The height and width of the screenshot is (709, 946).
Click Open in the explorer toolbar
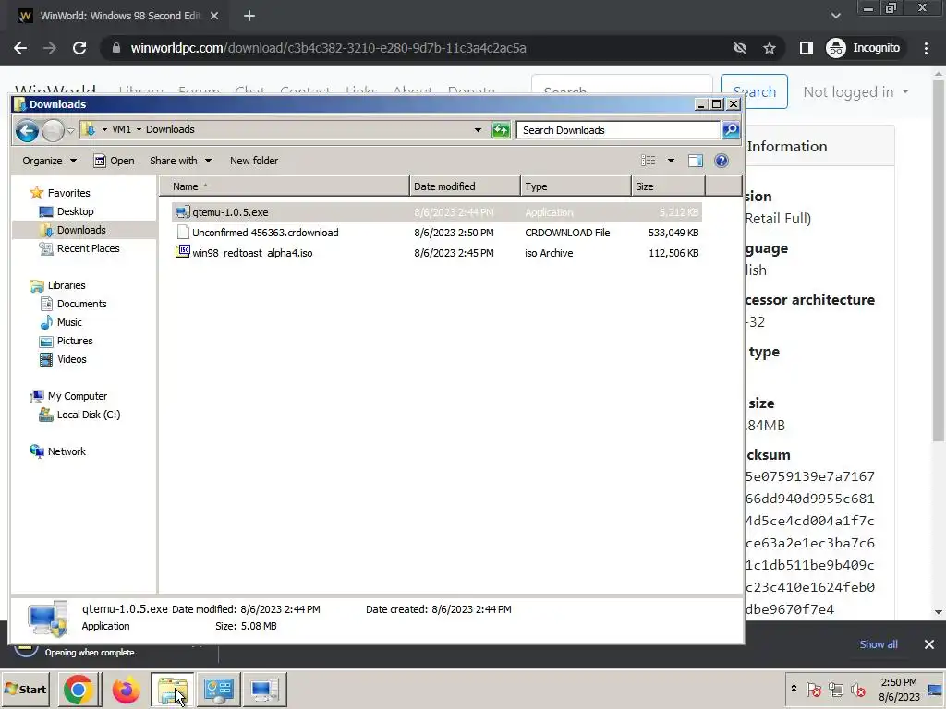pyautogui.click(x=114, y=161)
